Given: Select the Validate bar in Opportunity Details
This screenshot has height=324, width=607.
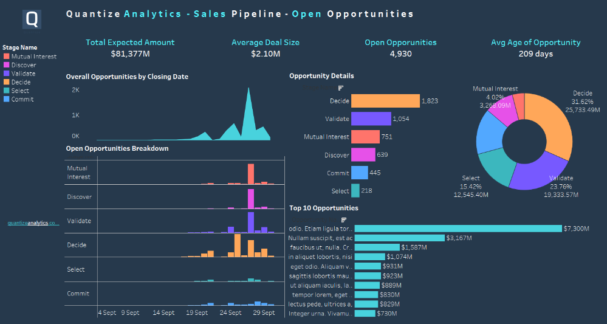Looking at the screenshot, I should coord(371,119).
